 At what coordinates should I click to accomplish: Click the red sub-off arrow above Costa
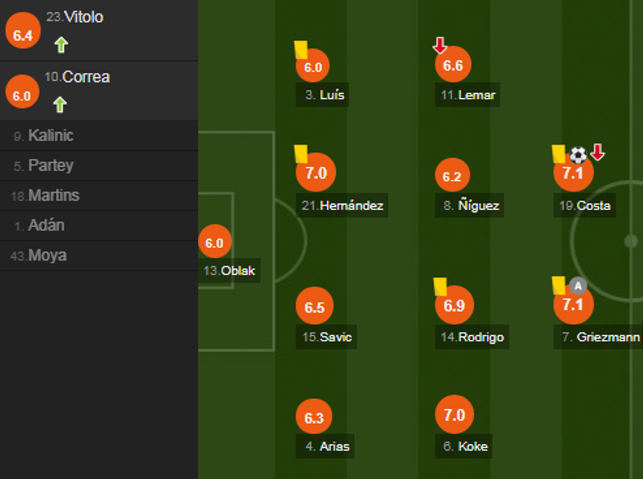coord(597,152)
